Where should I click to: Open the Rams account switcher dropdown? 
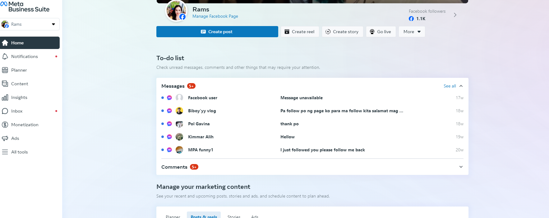[x=30, y=24]
